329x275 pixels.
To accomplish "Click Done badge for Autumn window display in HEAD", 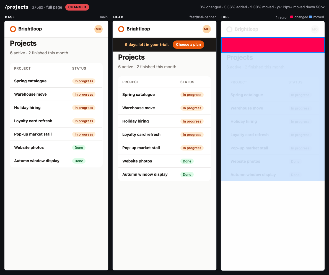I will coord(187,174).
